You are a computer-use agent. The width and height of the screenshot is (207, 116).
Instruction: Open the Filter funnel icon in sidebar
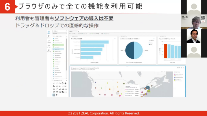[x=49, y=37]
